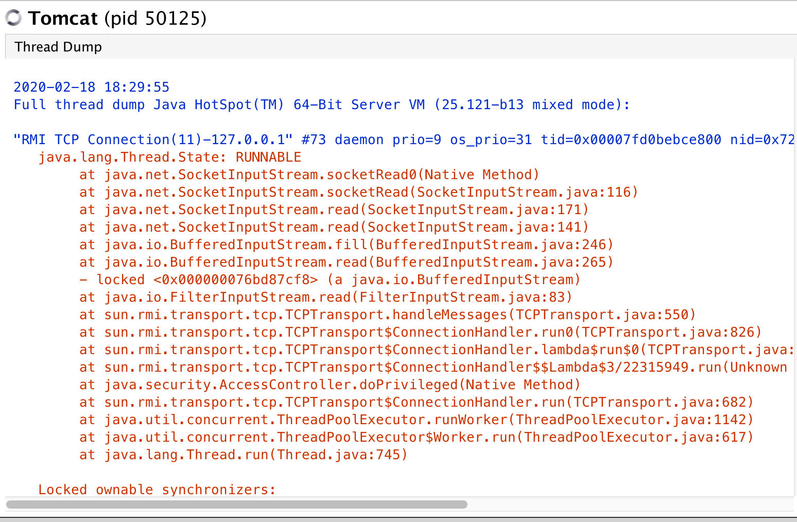Image resolution: width=797 pixels, height=522 pixels.
Task: Click the socketRead0(Native Method) stack line
Action: tap(309, 175)
